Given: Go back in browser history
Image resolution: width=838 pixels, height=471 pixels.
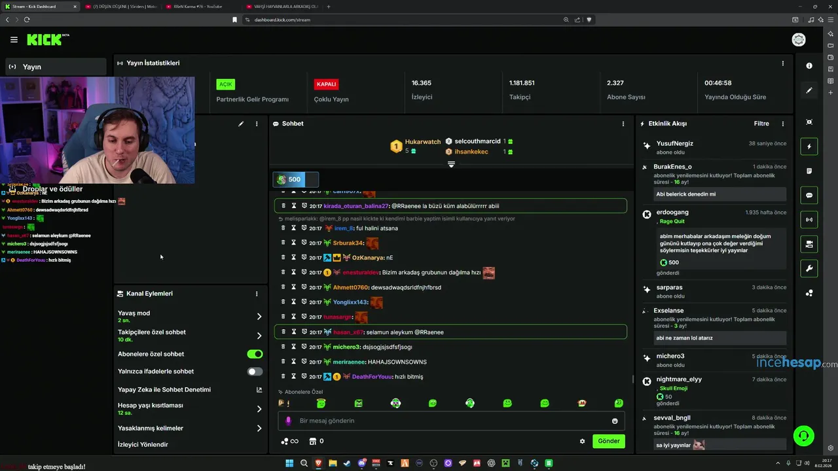Looking at the screenshot, I should pyautogui.click(x=7, y=20).
